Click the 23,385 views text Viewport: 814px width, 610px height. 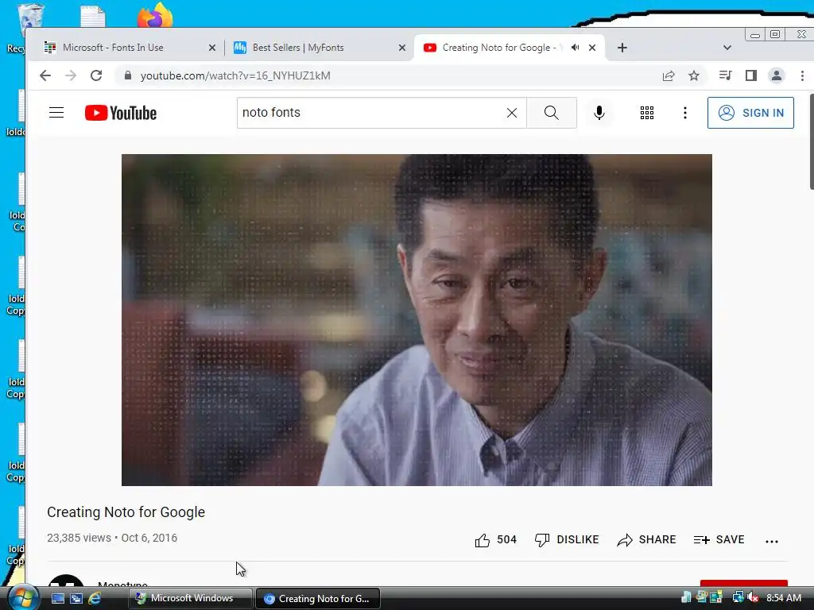click(x=79, y=538)
